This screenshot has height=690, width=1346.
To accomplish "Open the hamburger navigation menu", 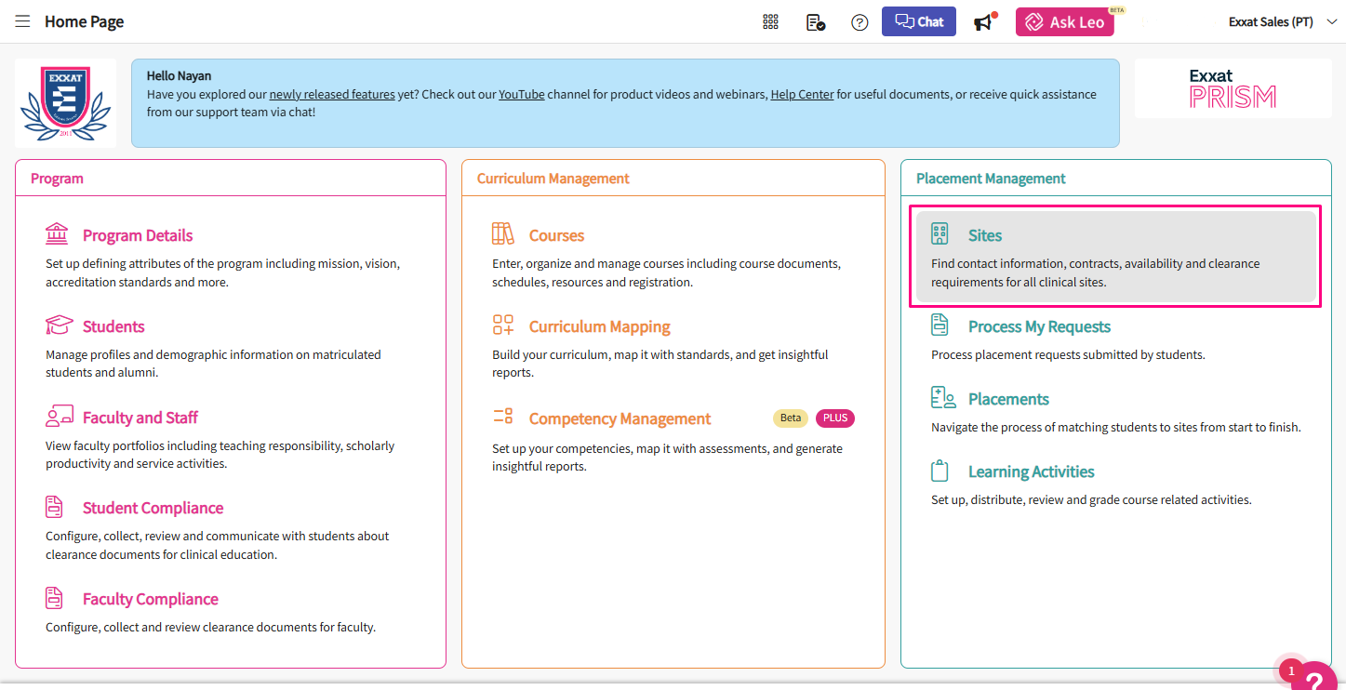I will click(22, 21).
